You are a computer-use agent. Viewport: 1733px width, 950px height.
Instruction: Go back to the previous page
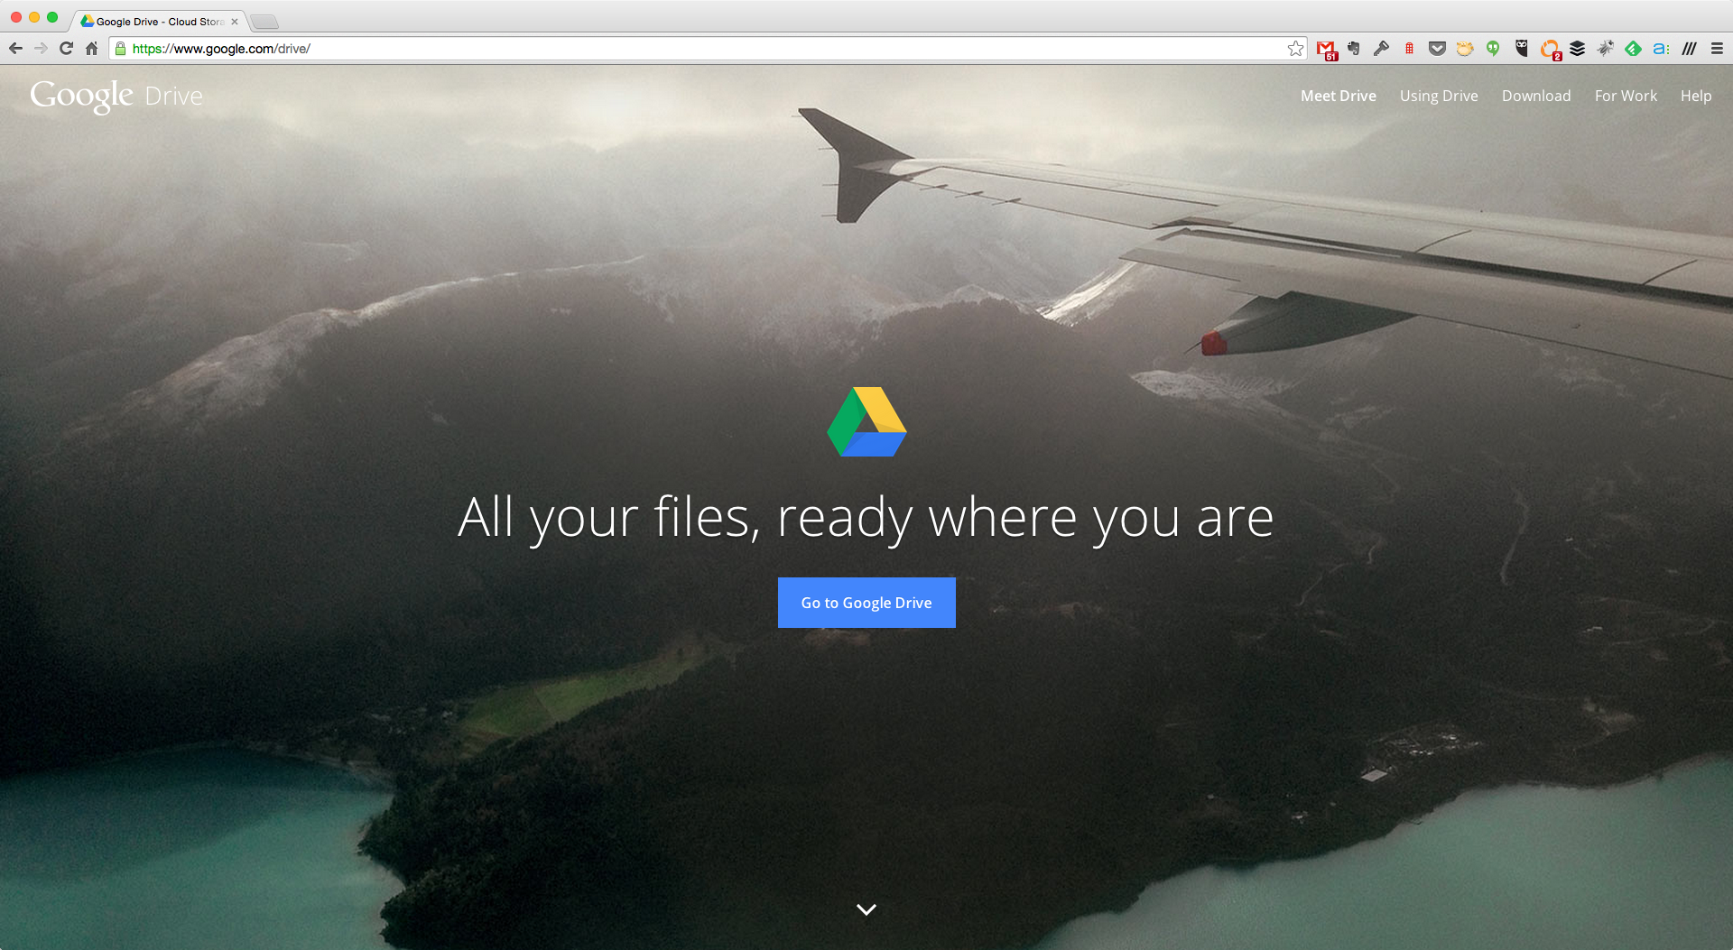click(15, 49)
